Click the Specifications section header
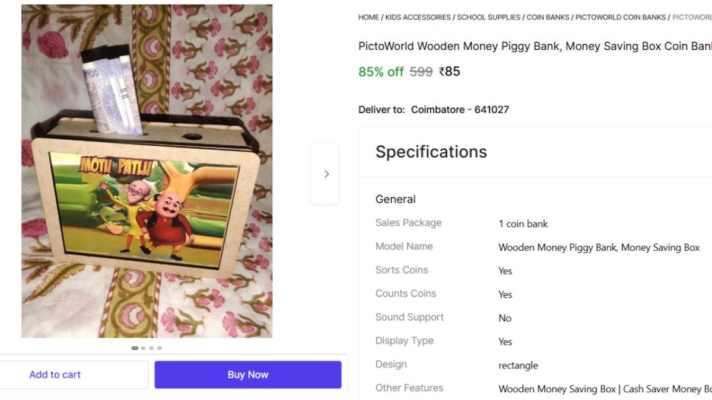The width and height of the screenshot is (712, 400). [x=431, y=152]
